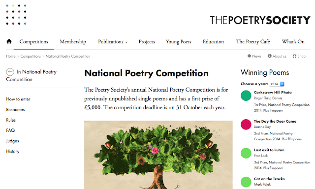The height and width of the screenshot is (189, 315).
Task: Open News via the gear icon
Action: click(x=250, y=56)
